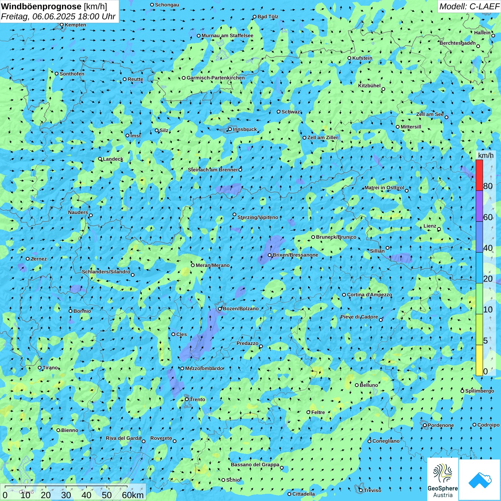501x501 pixels.
Task: Click the Mezzolombardo label
Action: [204, 368]
